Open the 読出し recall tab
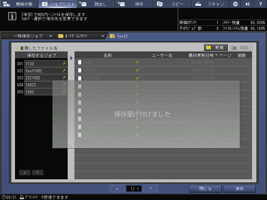The image size is (267, 200). coord(96,4)
